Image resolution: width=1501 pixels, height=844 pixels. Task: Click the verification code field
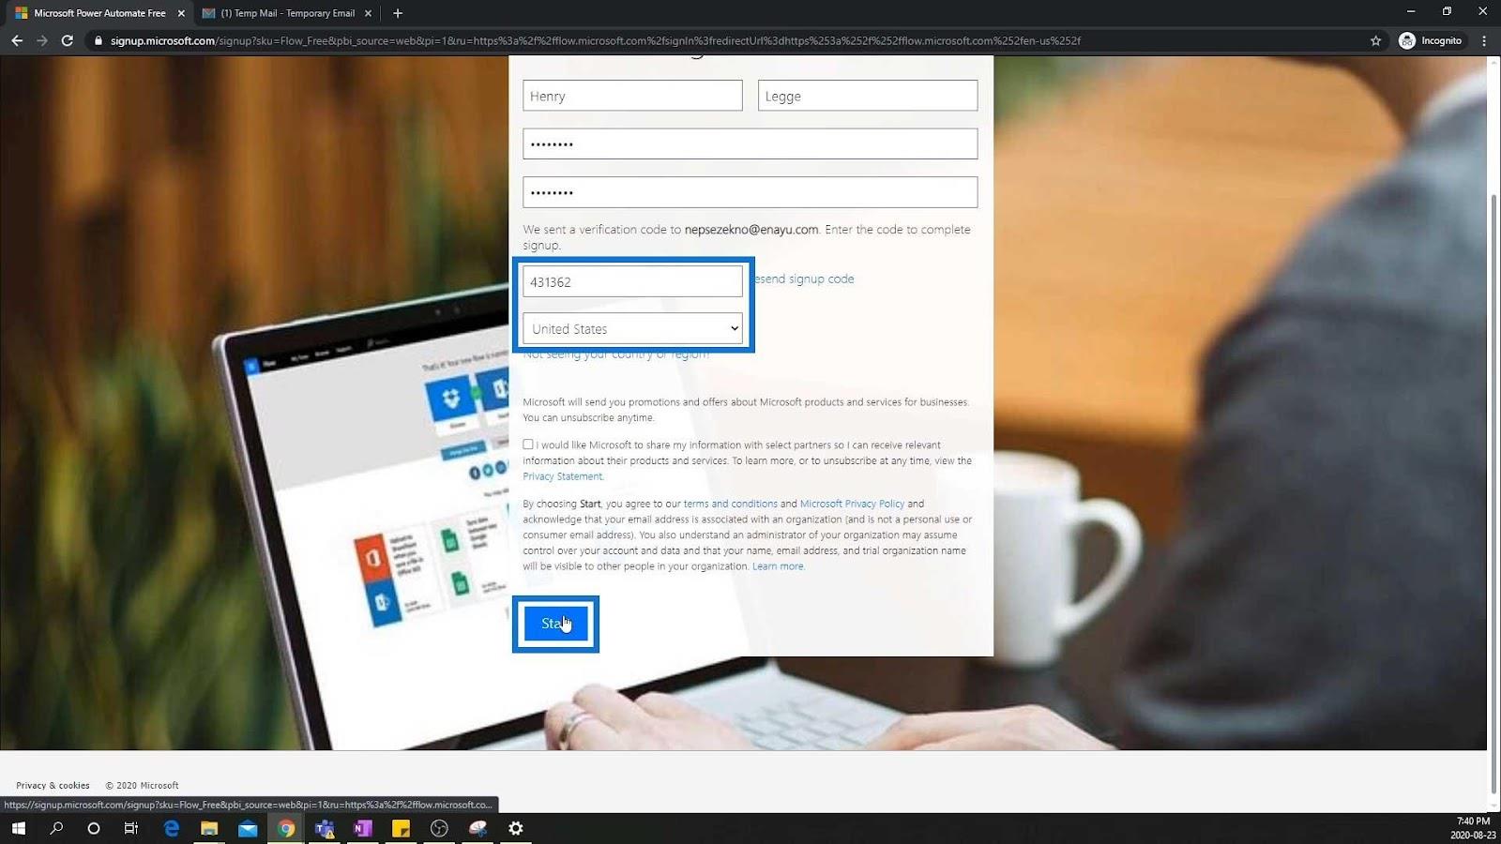click(633, 281)
